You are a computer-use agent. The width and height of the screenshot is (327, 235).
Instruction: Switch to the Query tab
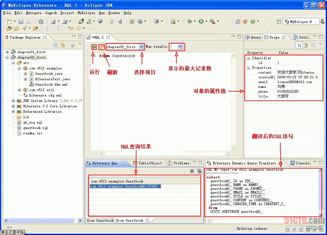(x=253, y=38)
